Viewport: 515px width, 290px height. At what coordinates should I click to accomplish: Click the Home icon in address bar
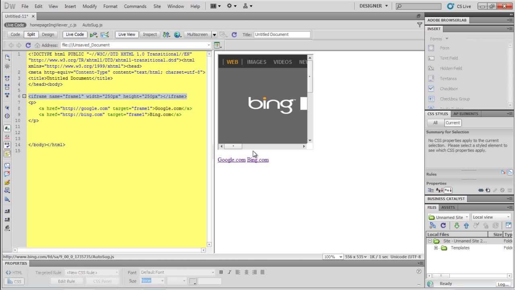pos(37,45)
